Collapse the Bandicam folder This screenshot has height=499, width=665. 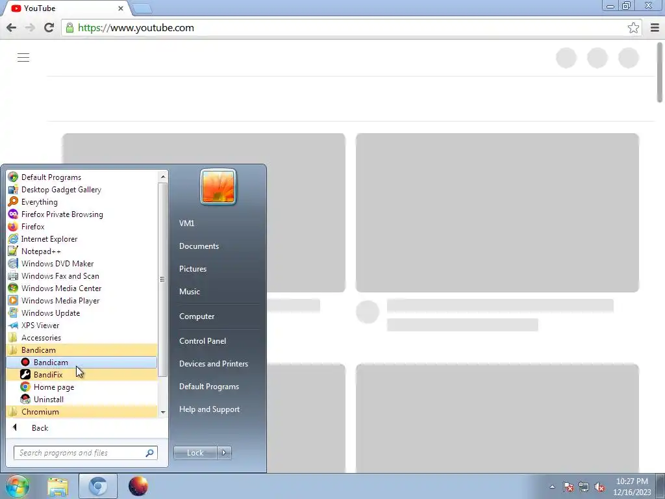[81, 350]
